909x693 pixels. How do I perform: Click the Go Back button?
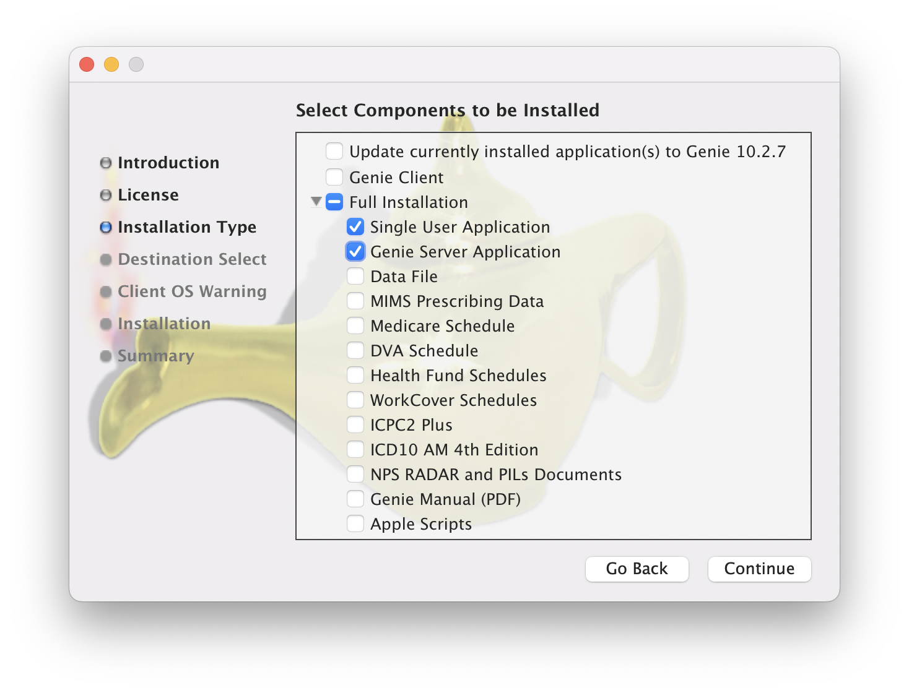coord(637,569)
